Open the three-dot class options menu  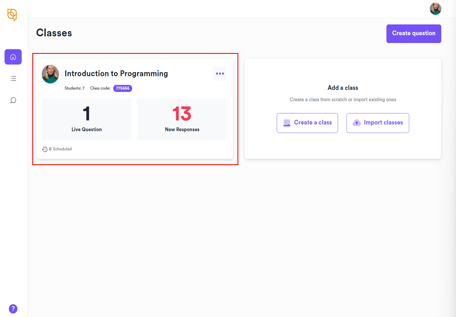click(220, 74)
